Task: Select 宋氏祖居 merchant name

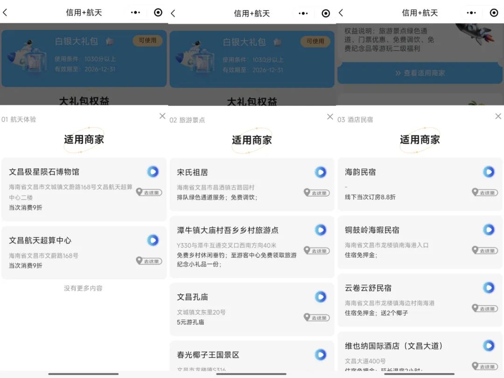Action: (x=193, y=172)
